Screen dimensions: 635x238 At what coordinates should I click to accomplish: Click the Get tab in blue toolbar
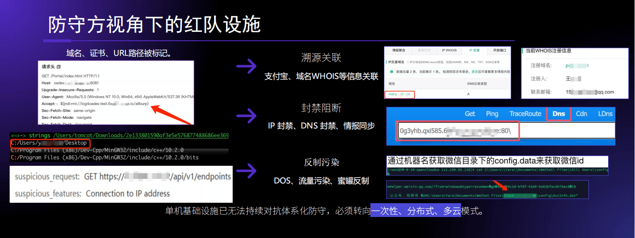pos(470,114)
